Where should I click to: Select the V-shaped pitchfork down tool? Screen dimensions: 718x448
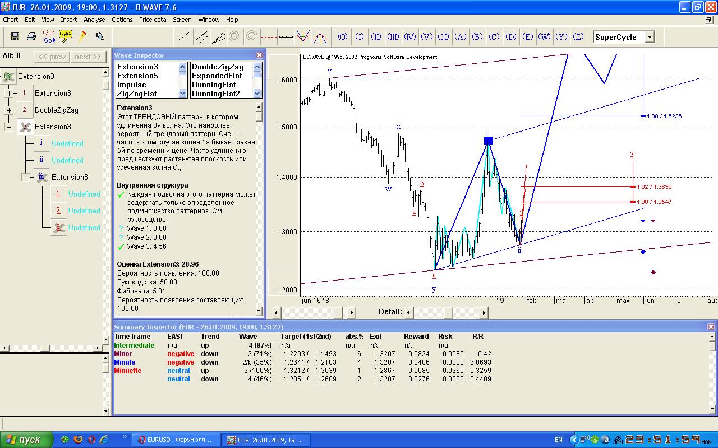(303, 36)
